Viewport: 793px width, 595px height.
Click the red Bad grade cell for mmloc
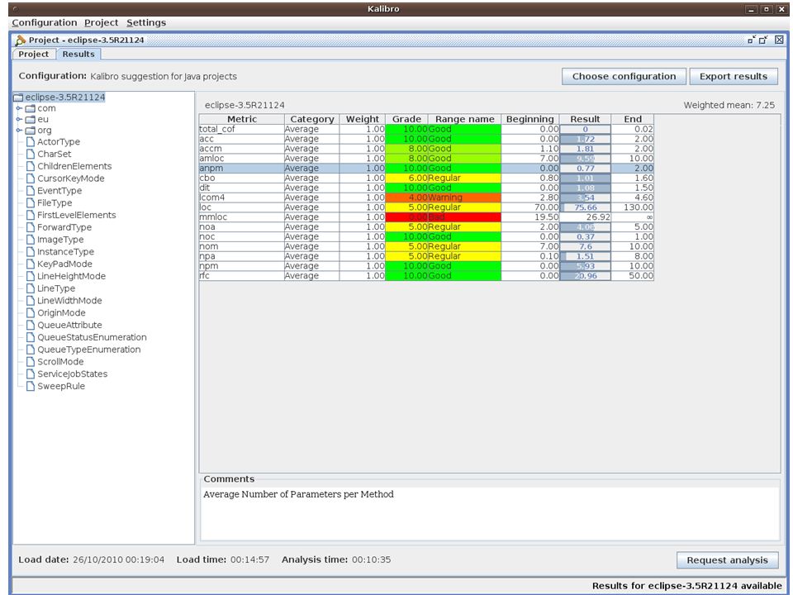tap(406, 217)
